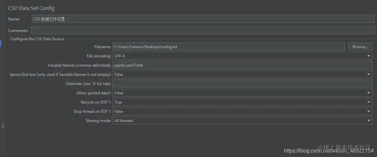This screenshot has width=377, height=157.
Task: Open the Browse... file chooser button
Action: (360, 47)
